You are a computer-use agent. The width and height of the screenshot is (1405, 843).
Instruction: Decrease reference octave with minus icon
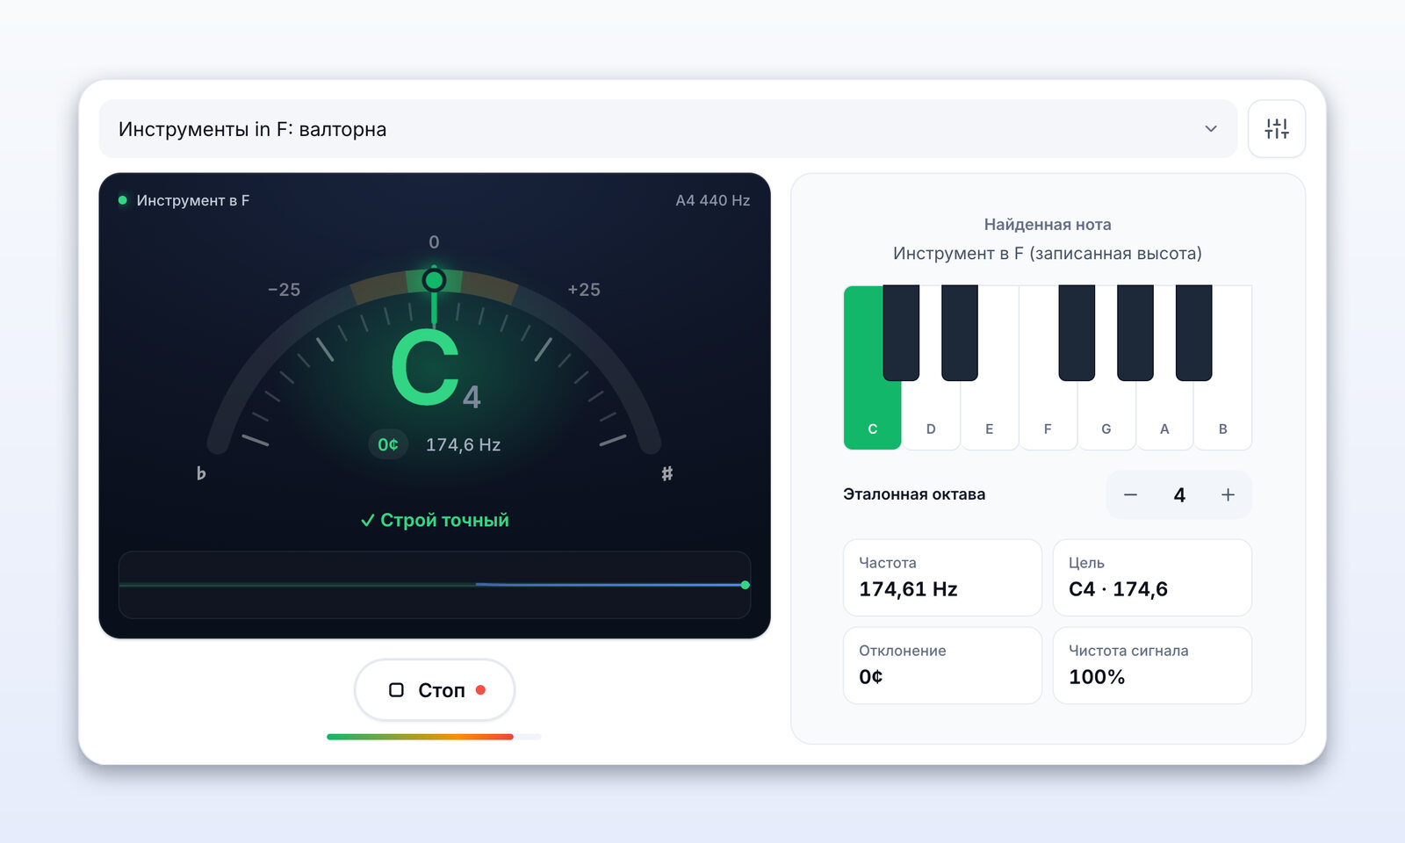[1130, 495]
